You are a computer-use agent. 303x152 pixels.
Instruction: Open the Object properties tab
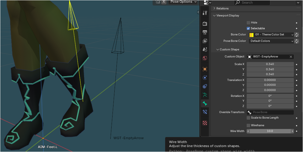[x=205, y=69]
